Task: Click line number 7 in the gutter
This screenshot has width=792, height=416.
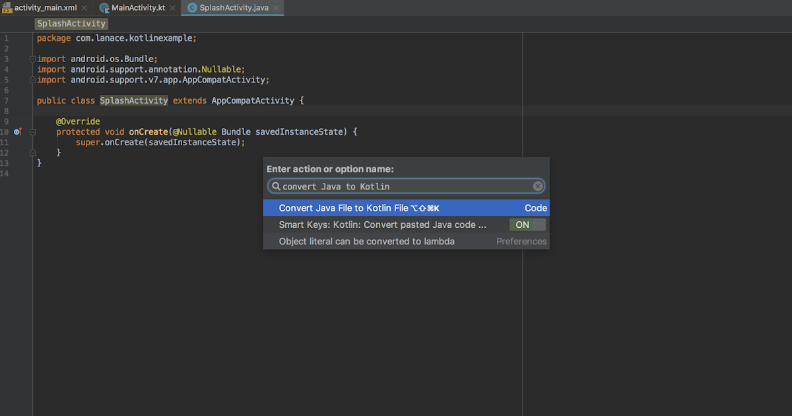Action: click(x=6, y=100)
